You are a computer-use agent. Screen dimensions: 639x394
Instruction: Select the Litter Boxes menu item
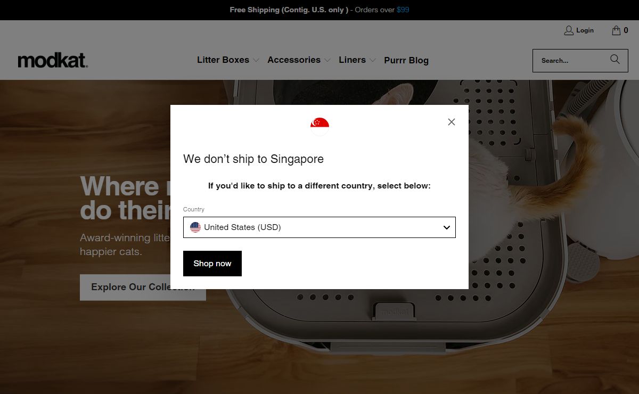(x=223, y=60)
